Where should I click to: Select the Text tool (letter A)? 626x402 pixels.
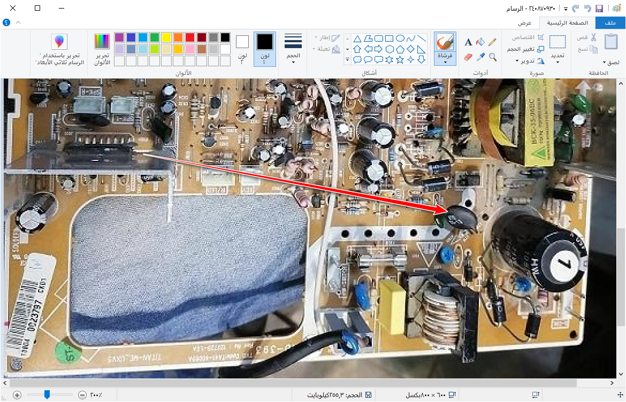[x=468, y=42]
